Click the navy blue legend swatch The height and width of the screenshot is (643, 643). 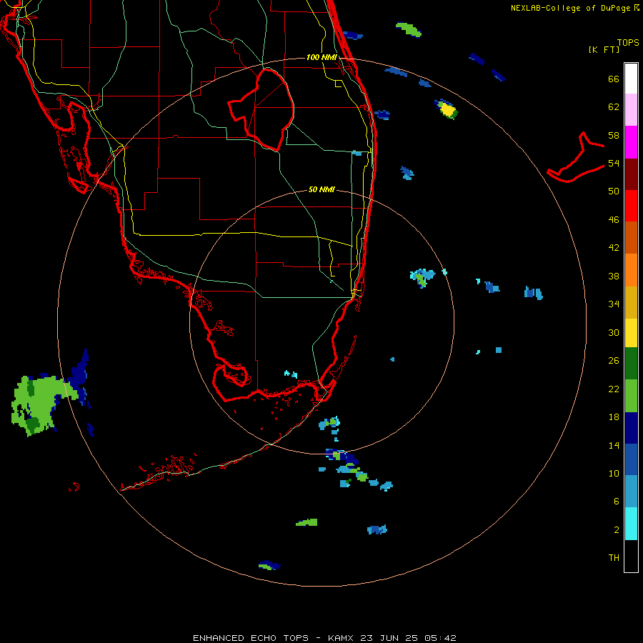(x=631, y=428)
